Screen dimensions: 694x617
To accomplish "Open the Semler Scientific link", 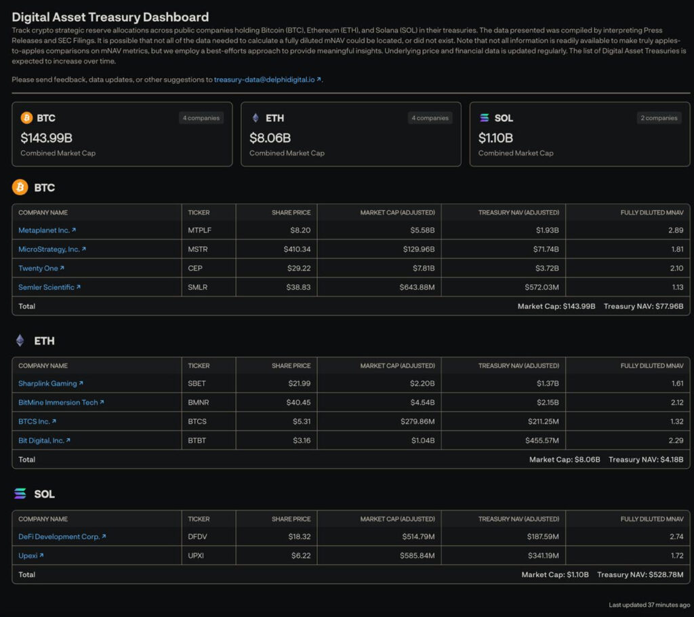I will tap(47, 287).
